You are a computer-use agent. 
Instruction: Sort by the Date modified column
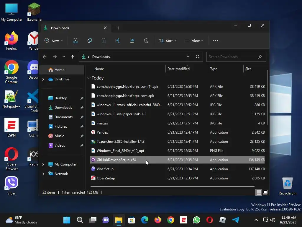tap(178, 69)
